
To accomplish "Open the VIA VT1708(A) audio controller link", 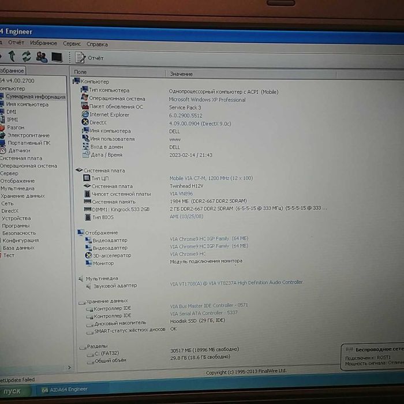I will click(x=236, y=283).
